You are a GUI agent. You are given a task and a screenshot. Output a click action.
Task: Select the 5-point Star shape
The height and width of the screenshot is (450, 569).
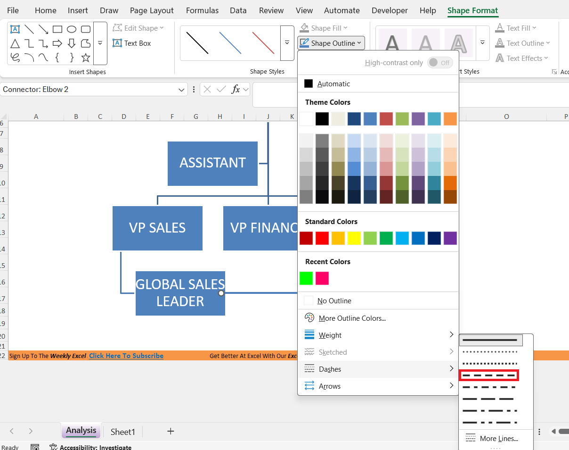point(86,58)
